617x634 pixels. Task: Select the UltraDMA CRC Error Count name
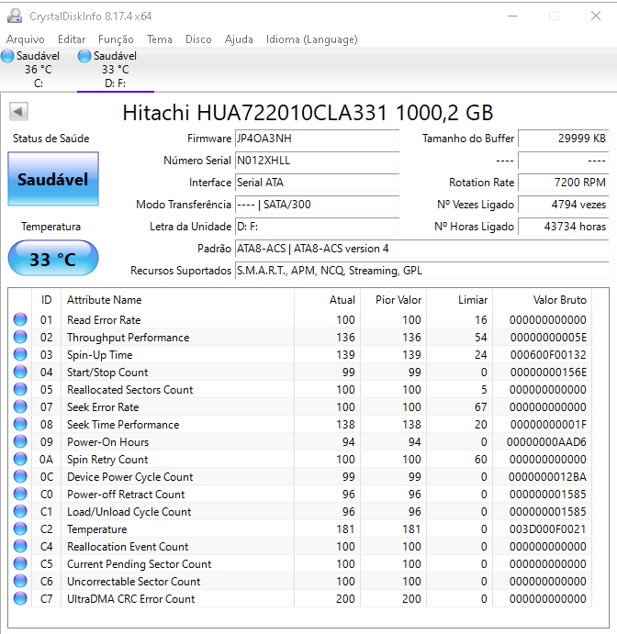[131, 599]
